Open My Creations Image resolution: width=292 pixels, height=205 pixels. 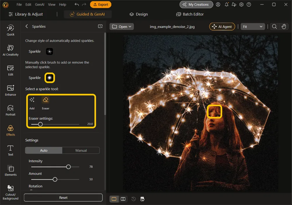tap(196, 4)
